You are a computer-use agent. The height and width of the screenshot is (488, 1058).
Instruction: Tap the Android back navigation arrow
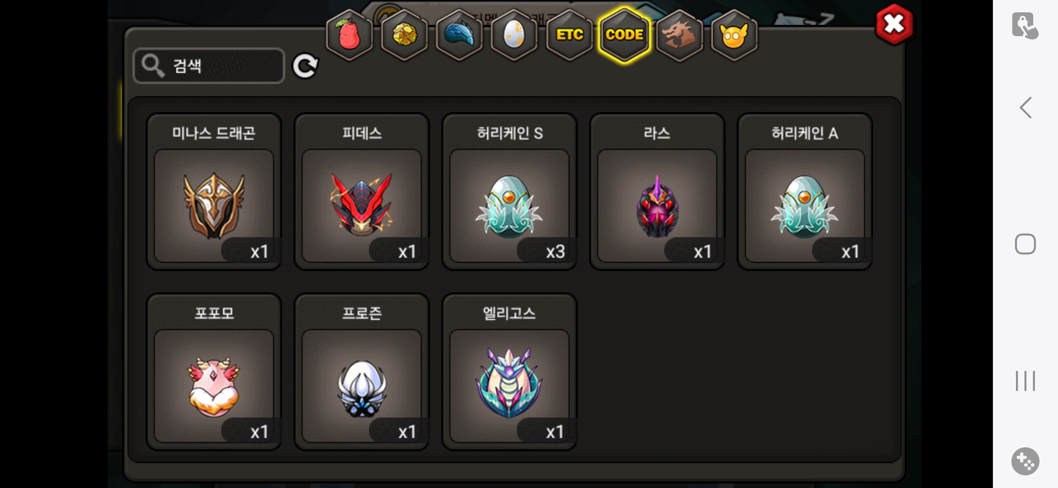[x=1025, y=108]
